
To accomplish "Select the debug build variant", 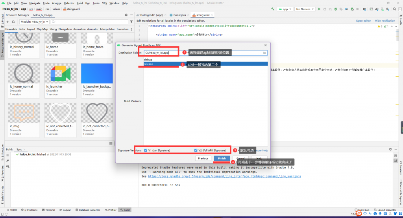I will pos(148,60).
